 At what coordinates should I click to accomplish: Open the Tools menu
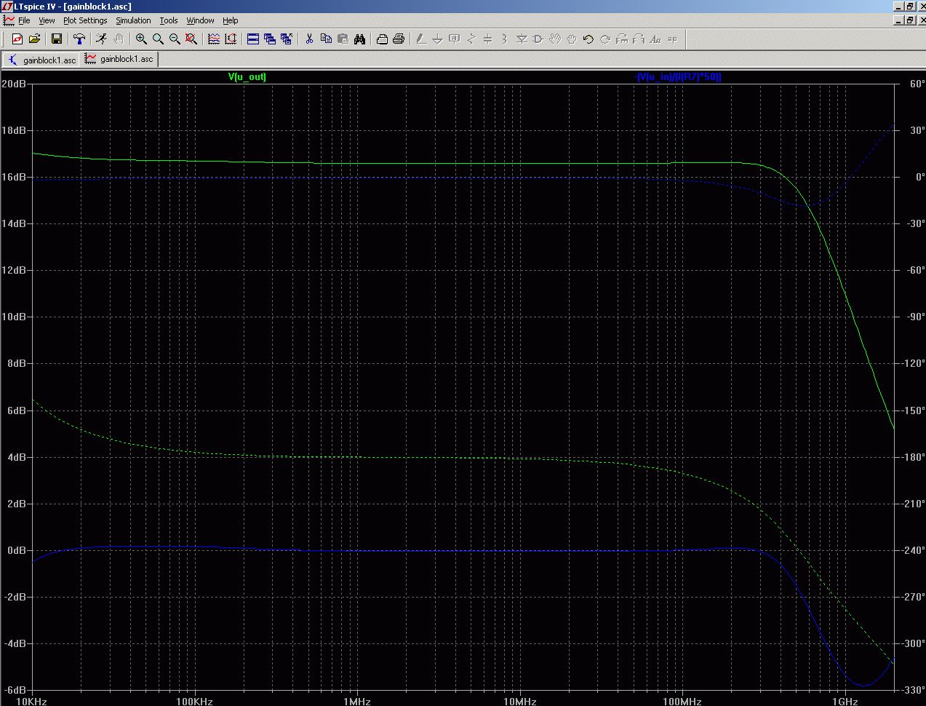pyautogui.click(x=169, y=20)
